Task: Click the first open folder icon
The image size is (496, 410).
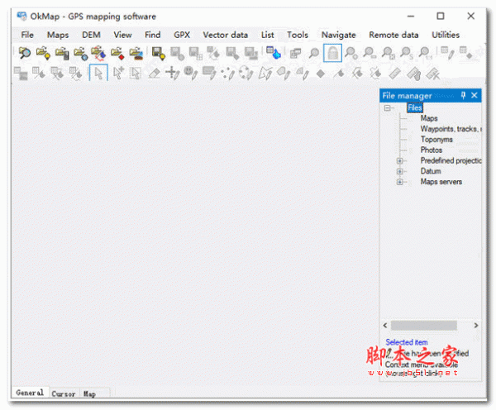Action: [x=43, y=54]
